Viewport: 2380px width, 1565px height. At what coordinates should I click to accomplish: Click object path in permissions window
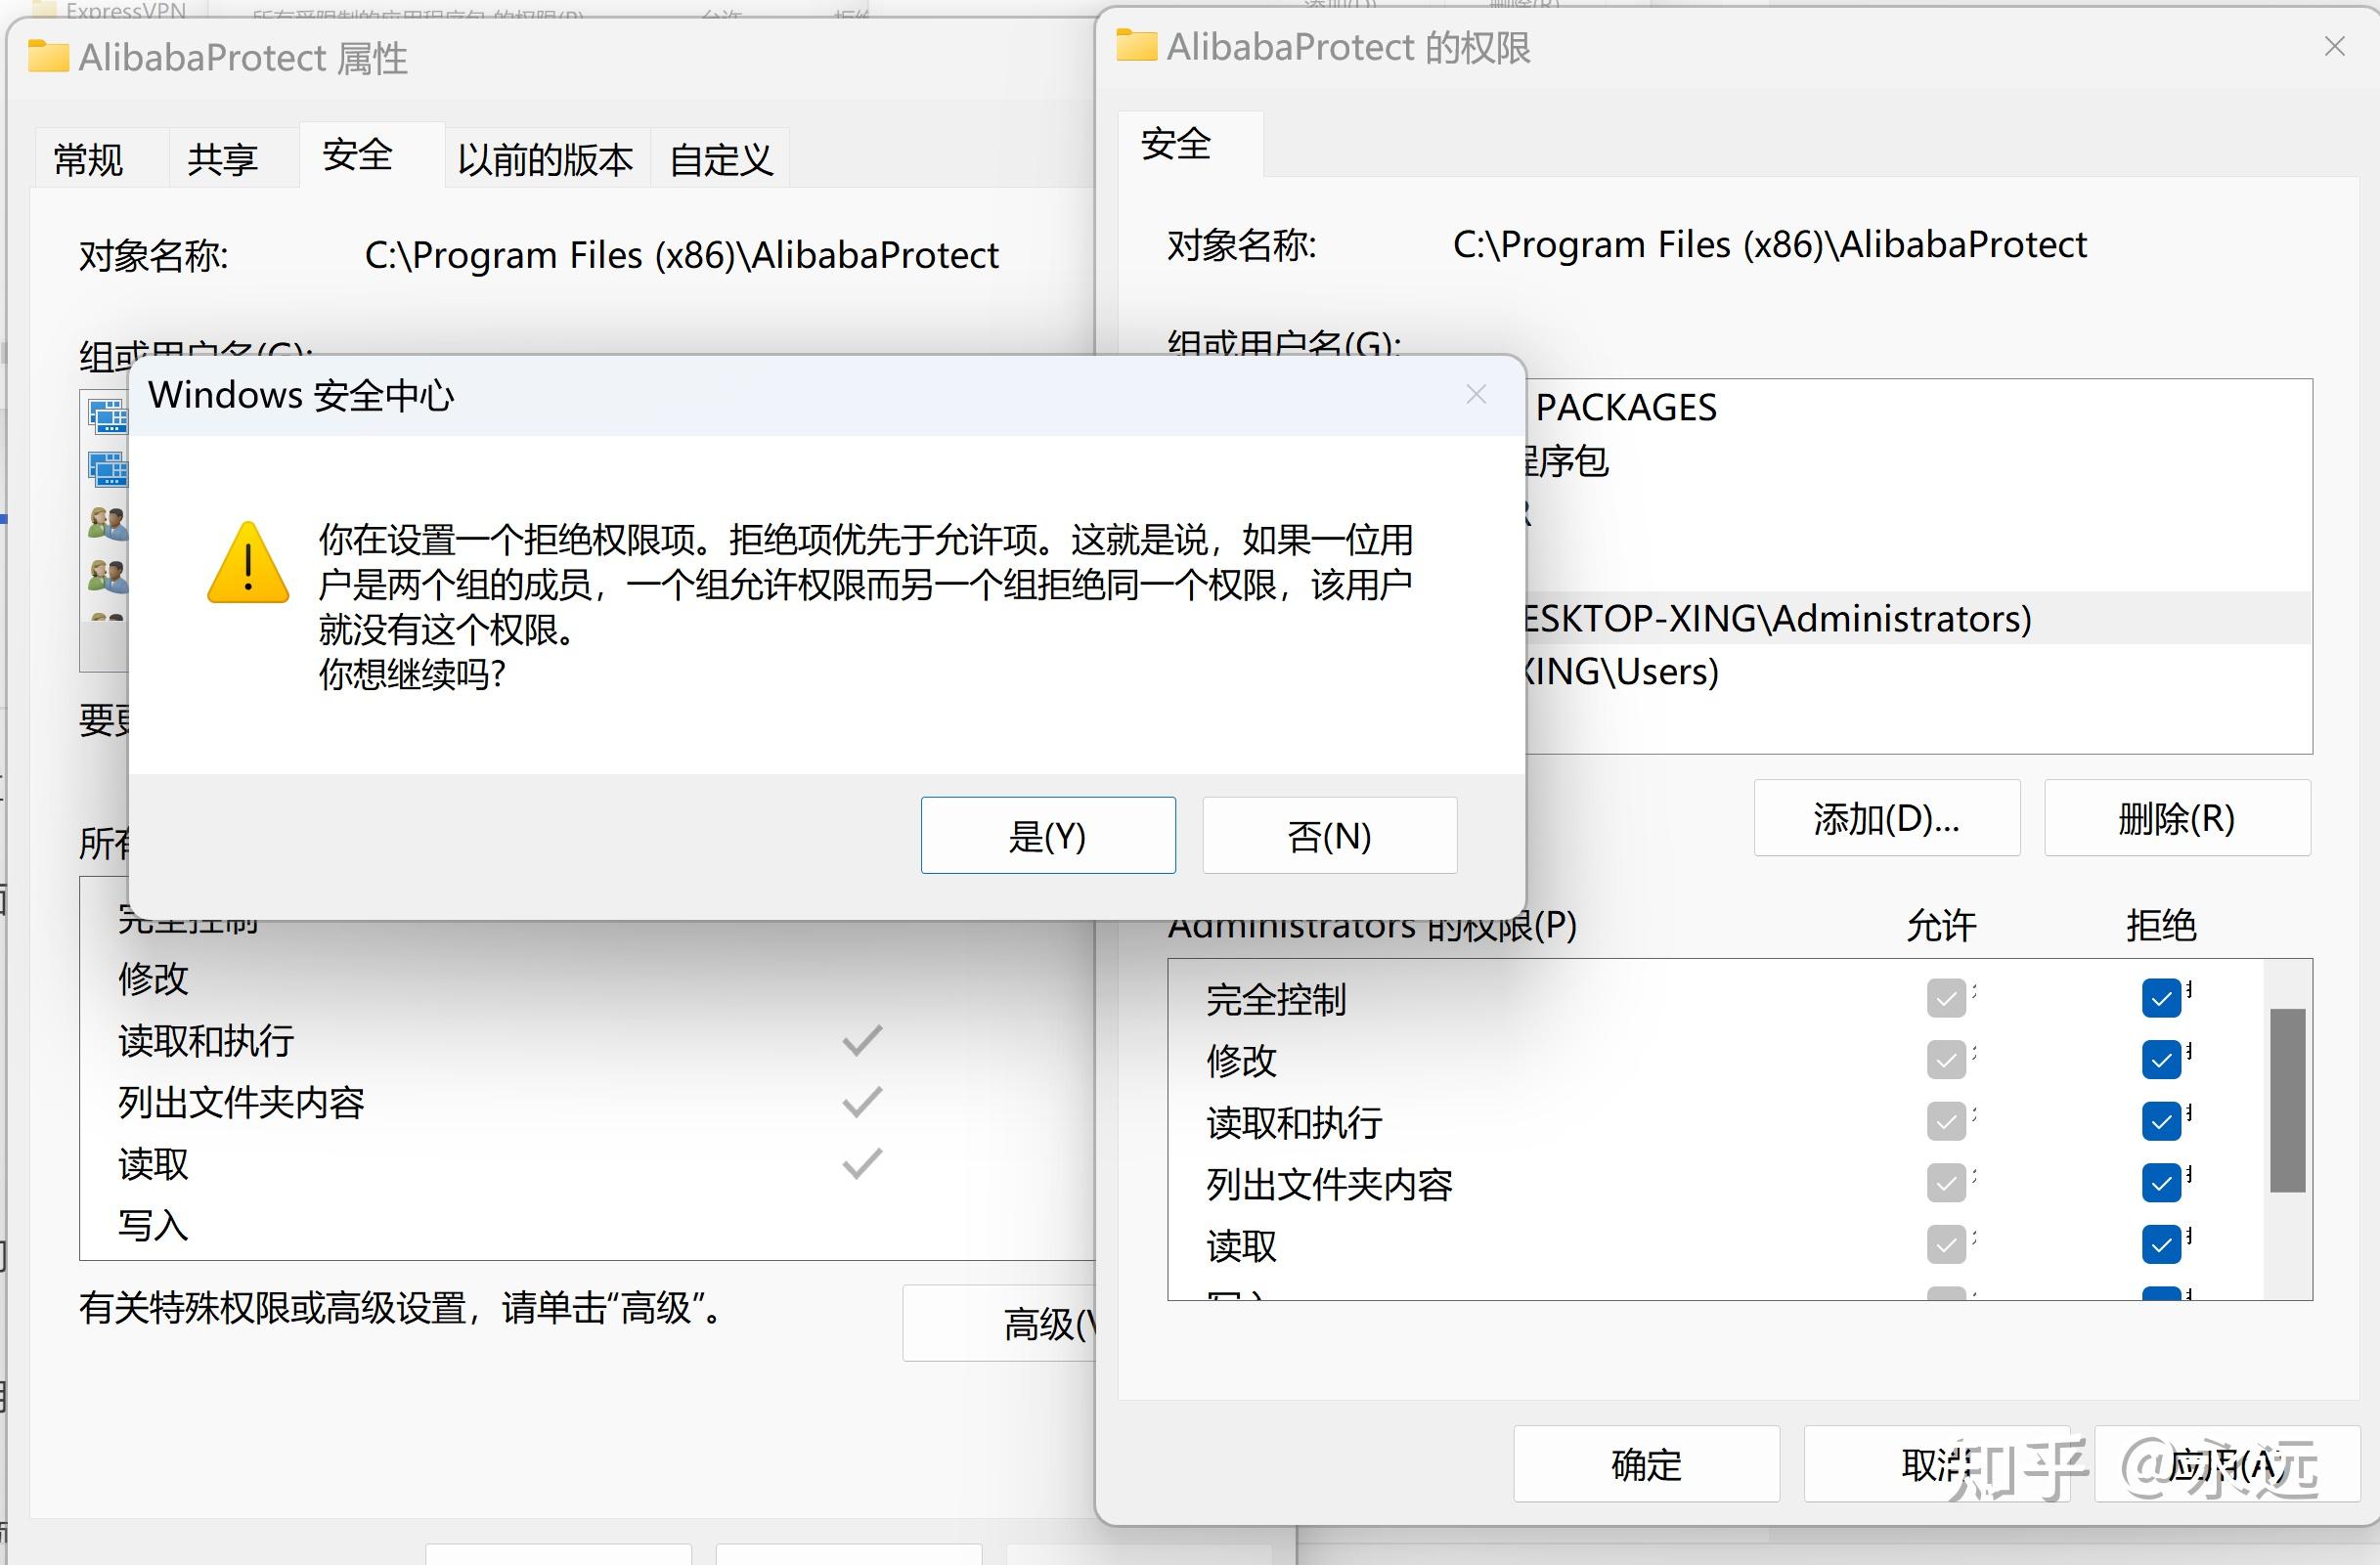coord(1769,244)
